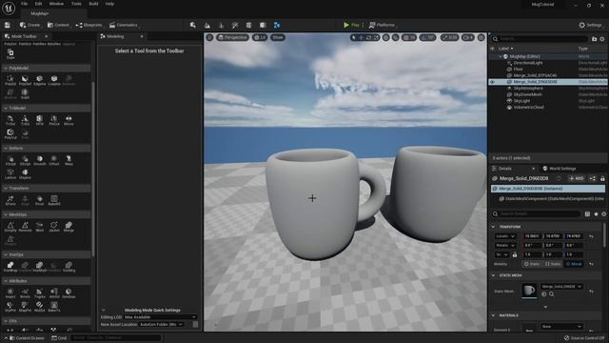Choose the XForm transform tool
Viewport: 609px width, 343px height.
(10, 200)
